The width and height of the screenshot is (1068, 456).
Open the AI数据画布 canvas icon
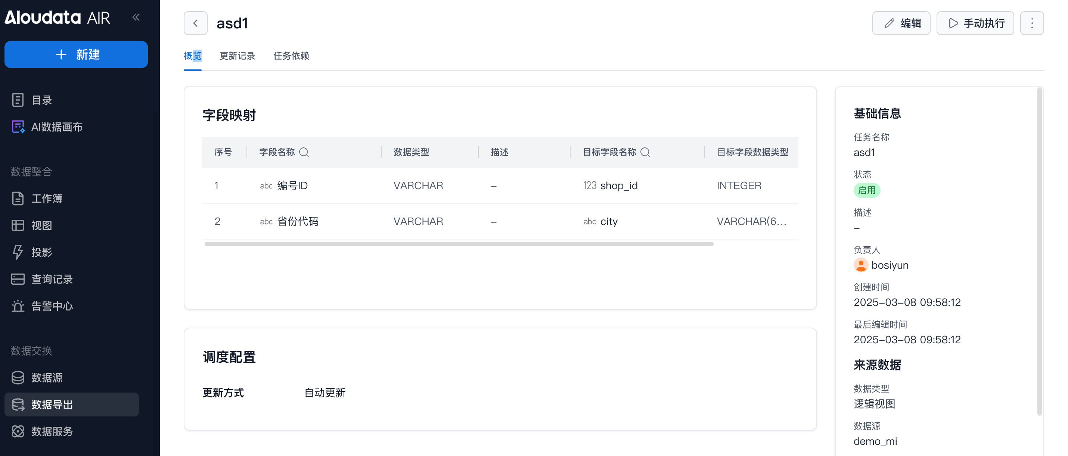pos(18,127)
